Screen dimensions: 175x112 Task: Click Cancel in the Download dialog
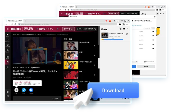(146, 67)
